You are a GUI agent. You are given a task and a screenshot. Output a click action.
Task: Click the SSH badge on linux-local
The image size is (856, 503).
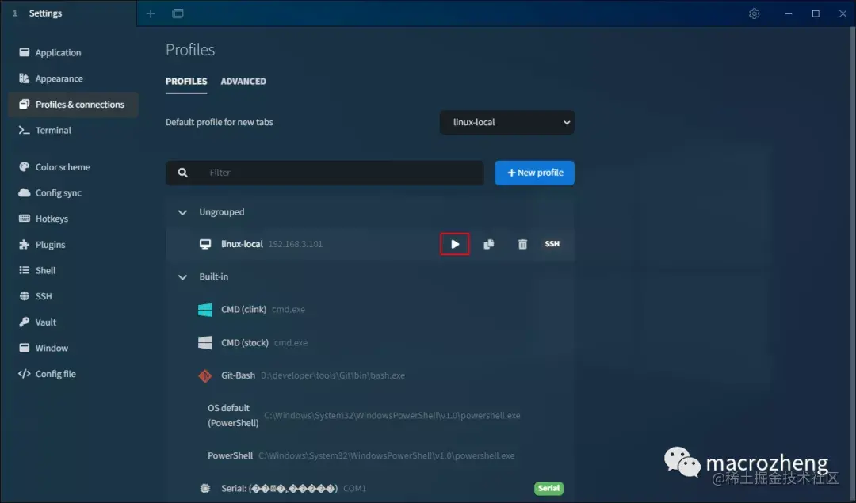[552, 244]
